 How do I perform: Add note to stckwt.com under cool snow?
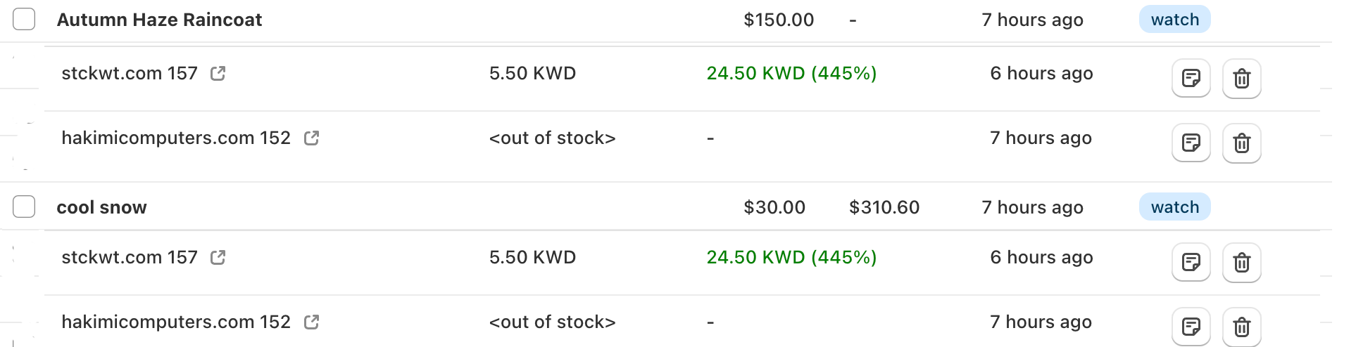[1191, 262]
